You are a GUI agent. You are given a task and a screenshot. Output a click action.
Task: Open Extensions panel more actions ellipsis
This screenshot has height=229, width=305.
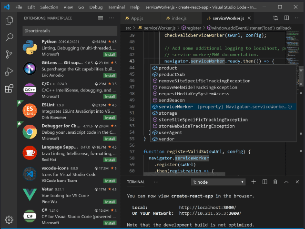pyautogui.click(x=112, y=18)
